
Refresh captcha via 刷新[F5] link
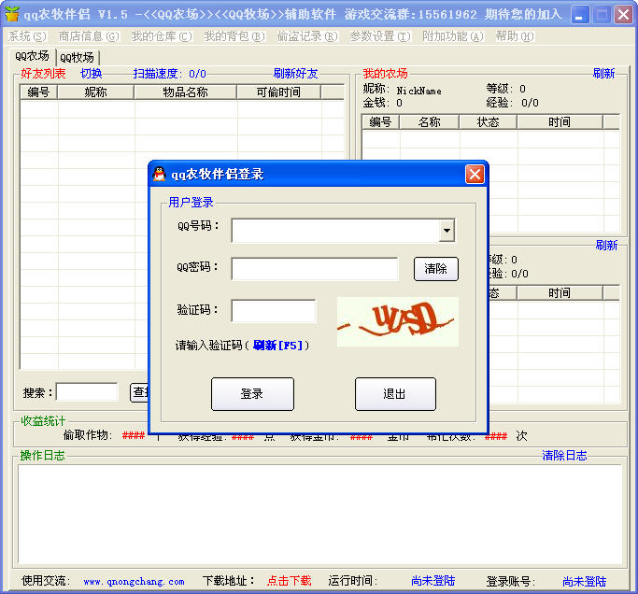pyautogui.click(x=278, y=346)
